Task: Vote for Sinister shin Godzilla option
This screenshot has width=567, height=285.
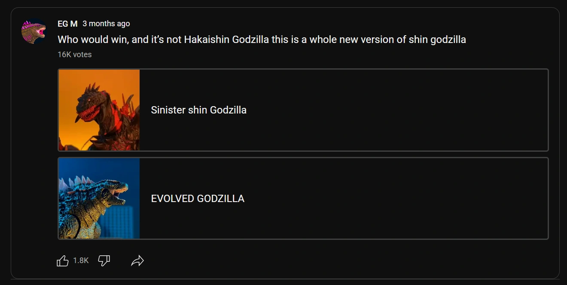Action: (303, 110)
